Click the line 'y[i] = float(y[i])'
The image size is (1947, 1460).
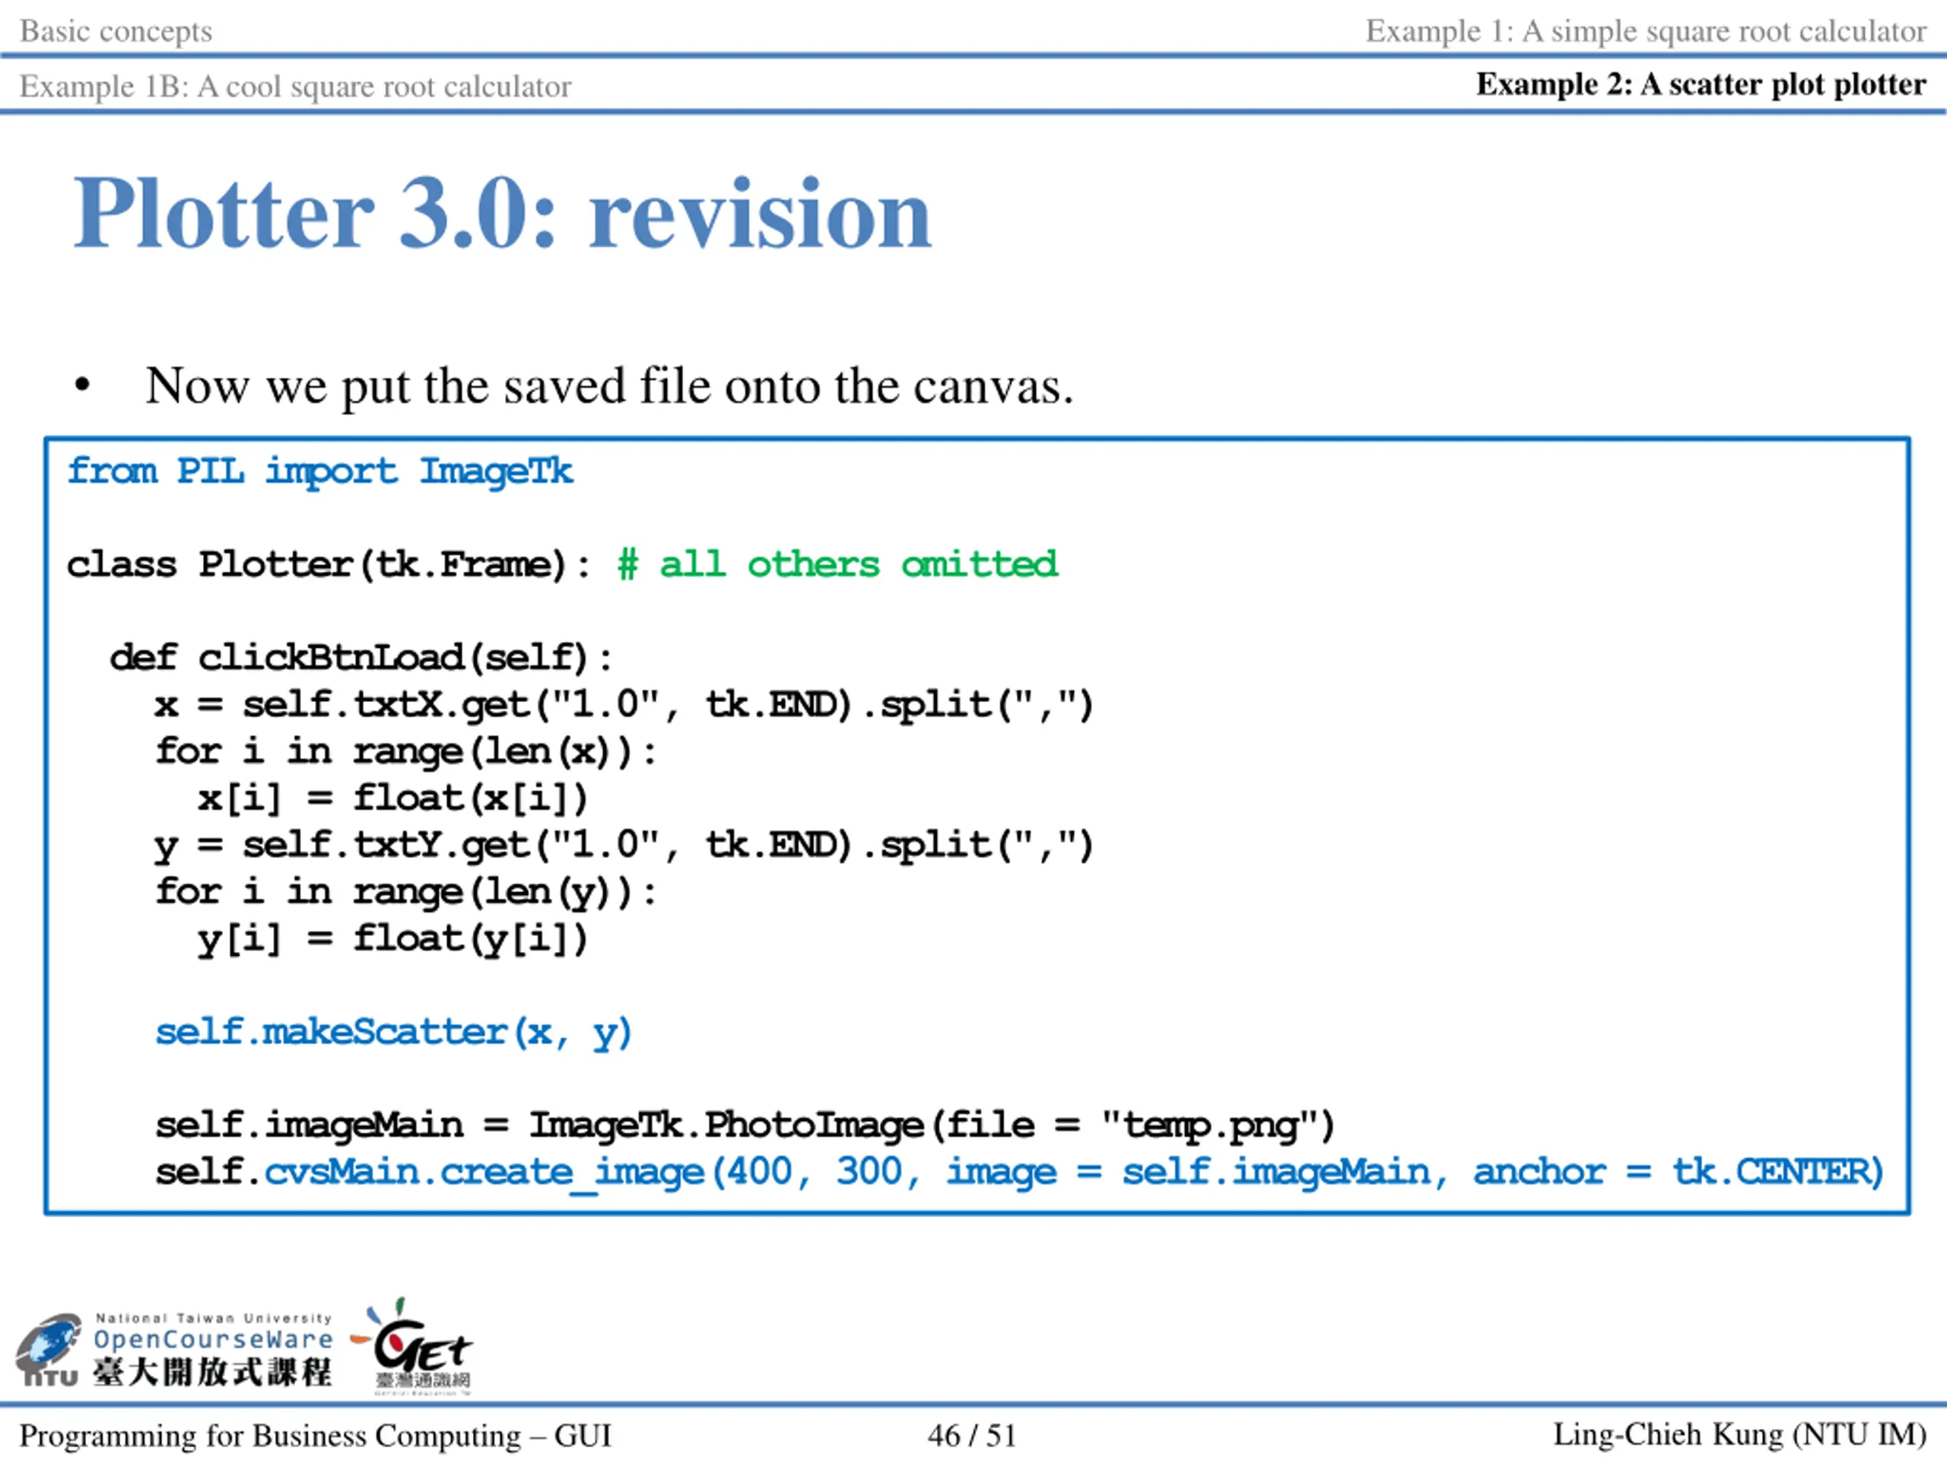tap(392, 939)
